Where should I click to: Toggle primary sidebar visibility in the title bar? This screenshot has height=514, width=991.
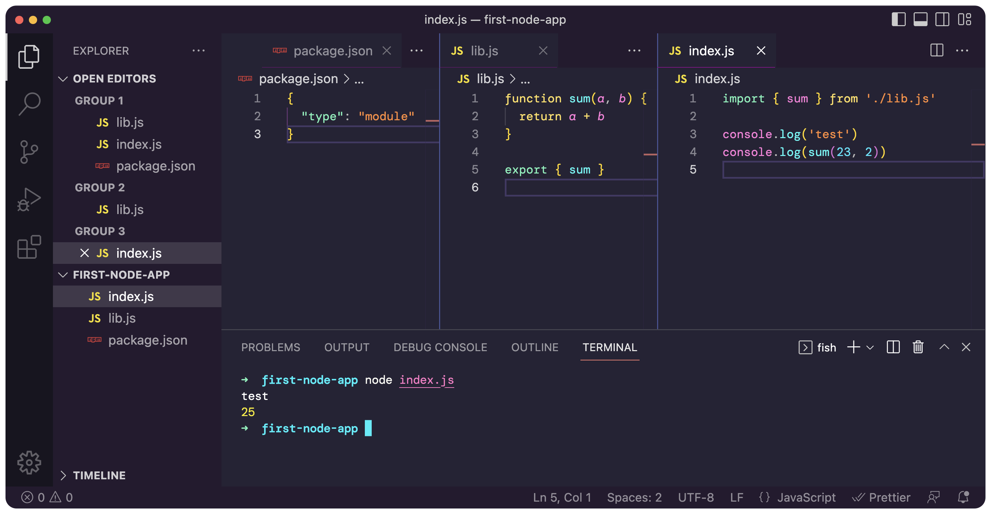(898, 19)
